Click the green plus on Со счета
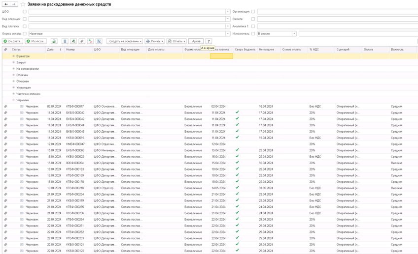This screenshot has height=254, width=418. [x=5, y=41]
